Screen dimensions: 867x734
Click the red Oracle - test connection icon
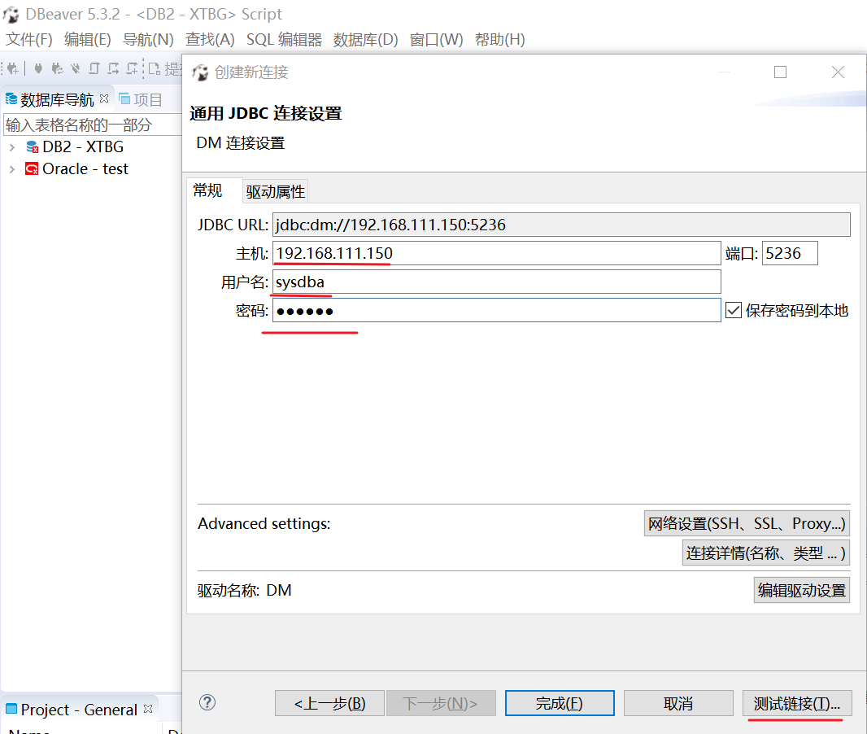point(32,168)
